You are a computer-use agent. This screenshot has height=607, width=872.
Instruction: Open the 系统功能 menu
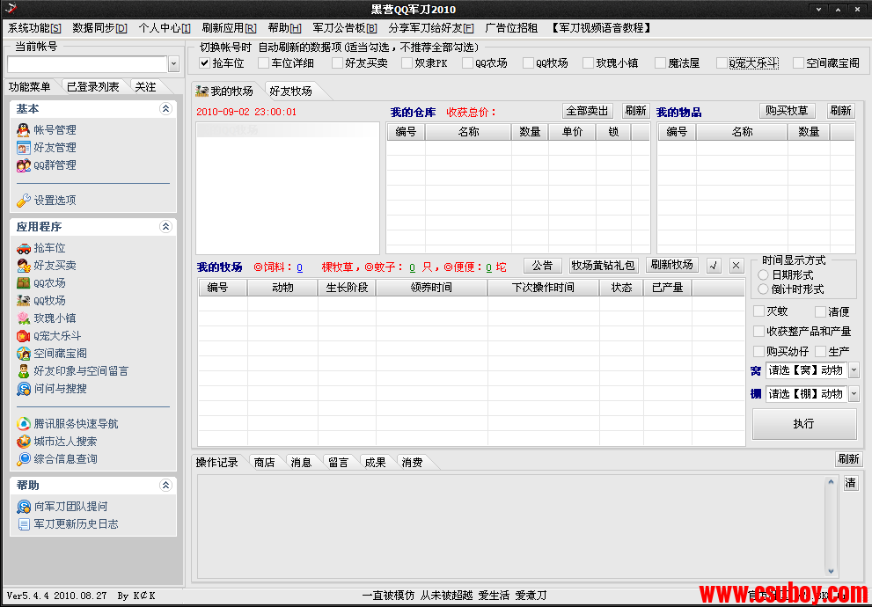[x=34, y=28]
